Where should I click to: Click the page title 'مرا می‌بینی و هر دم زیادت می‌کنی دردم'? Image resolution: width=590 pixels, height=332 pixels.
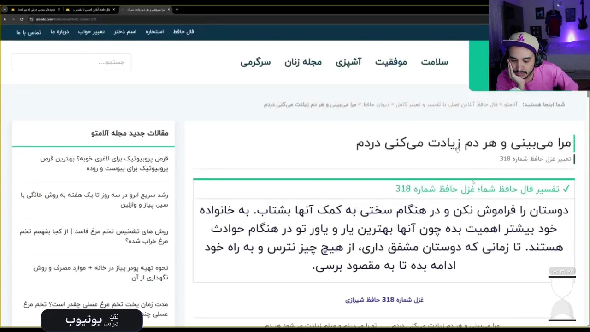463,143
